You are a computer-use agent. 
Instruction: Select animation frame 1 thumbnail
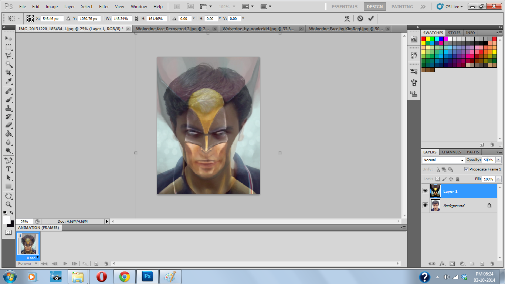point(28,244)
